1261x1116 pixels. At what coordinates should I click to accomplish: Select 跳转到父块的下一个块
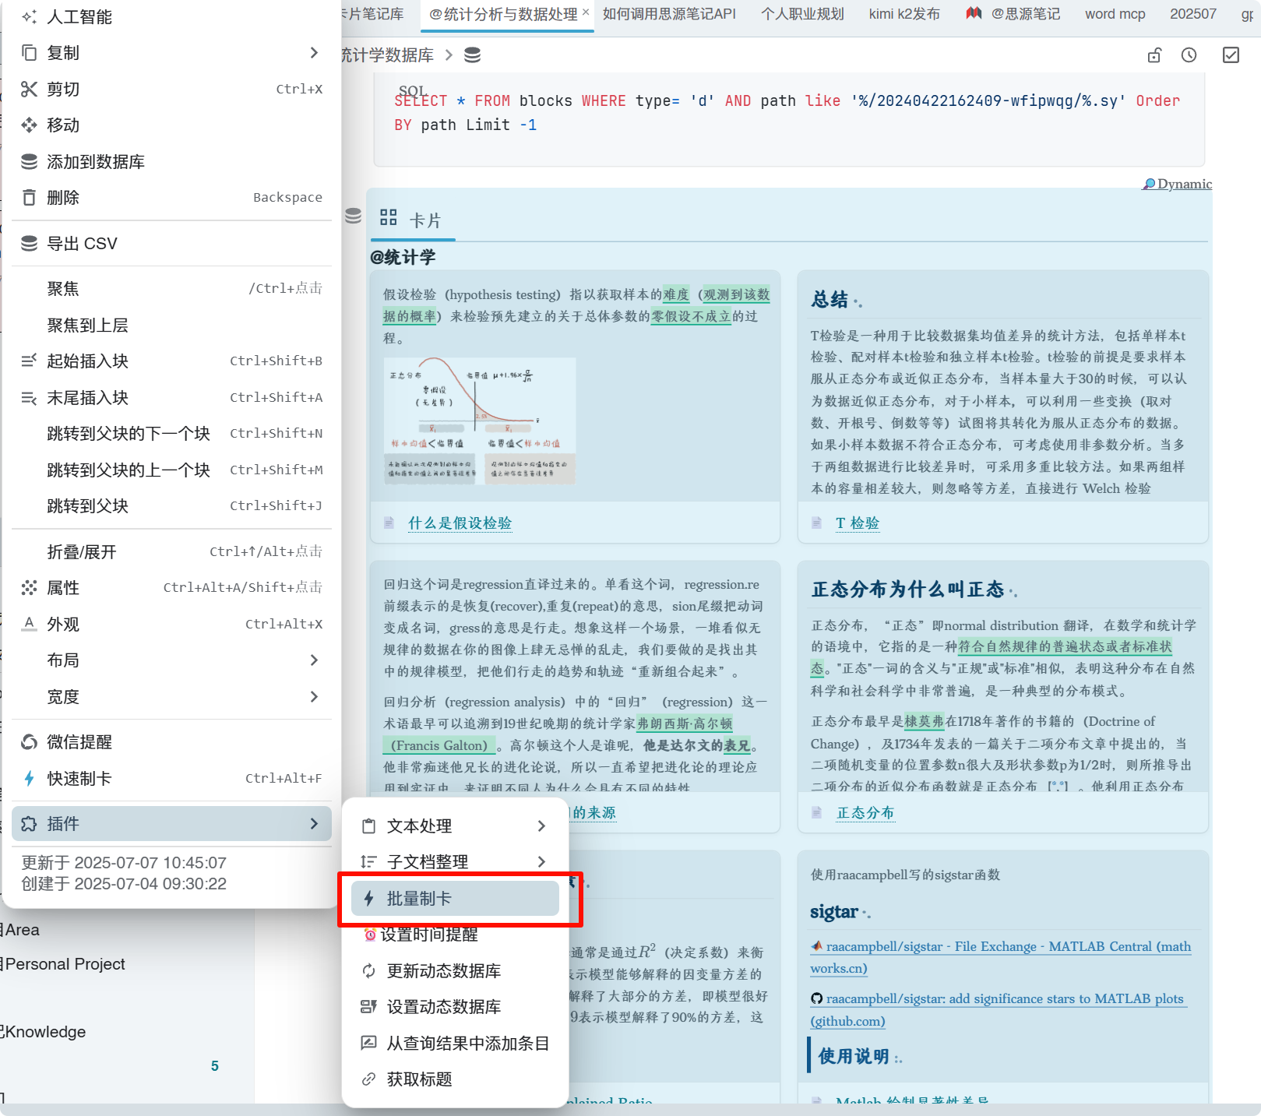pos(171,433)
